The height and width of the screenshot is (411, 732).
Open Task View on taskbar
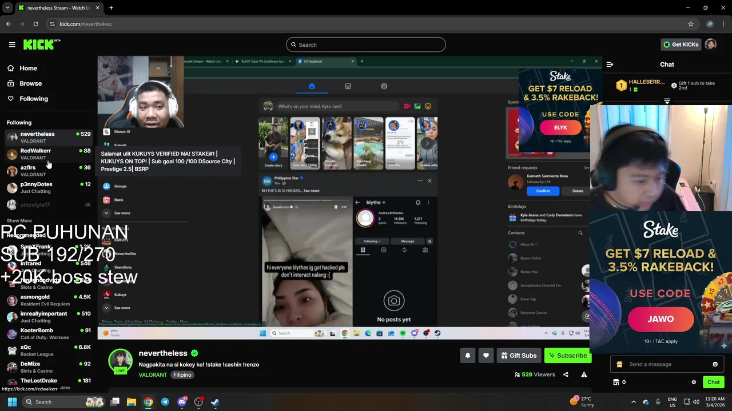pos(115,402)
